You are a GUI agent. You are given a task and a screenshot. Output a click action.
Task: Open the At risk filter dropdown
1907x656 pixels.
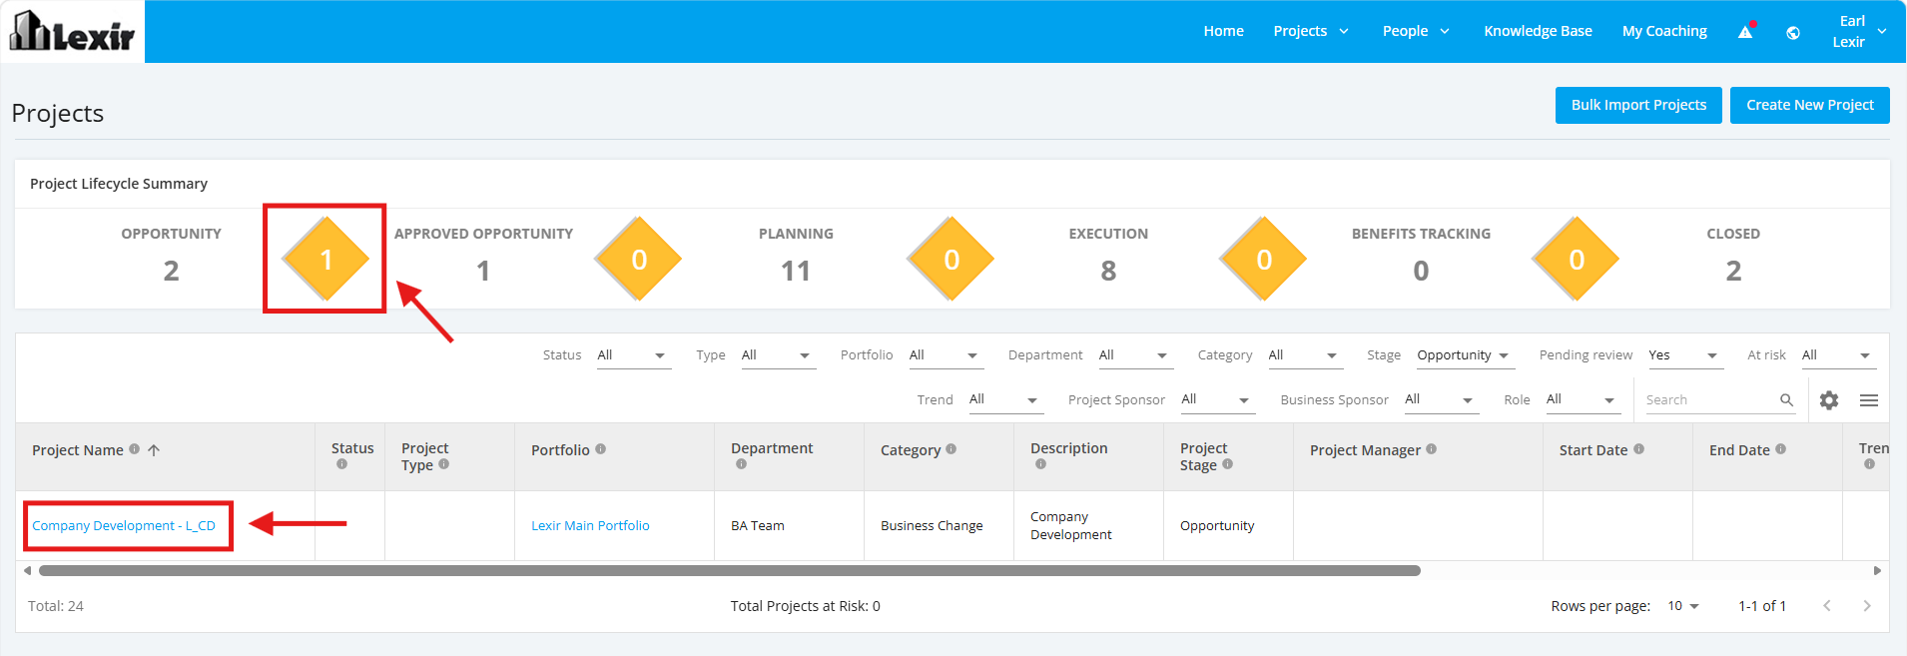(x=1839, y=355)
